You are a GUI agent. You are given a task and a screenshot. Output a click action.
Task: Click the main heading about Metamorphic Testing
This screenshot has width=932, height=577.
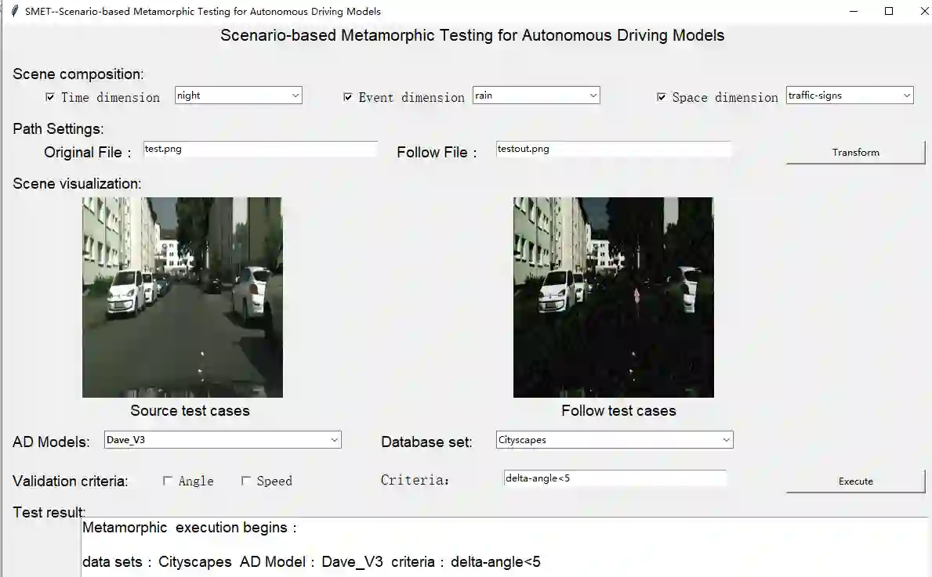(472, 35)
